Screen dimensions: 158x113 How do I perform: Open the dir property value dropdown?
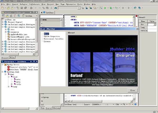[155, 24]
